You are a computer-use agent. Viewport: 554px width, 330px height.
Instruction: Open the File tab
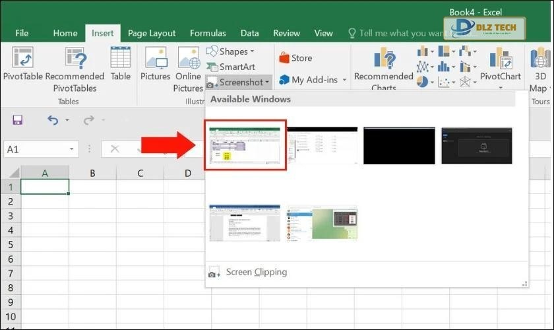[22, 33]
